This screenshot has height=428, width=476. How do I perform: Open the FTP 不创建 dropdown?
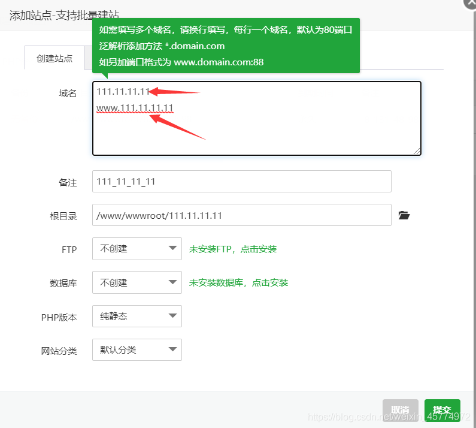(x=137, y=249)
